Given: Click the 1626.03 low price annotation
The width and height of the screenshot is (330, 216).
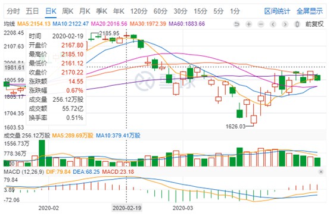Looking at the screenshot, I should 235,126.
